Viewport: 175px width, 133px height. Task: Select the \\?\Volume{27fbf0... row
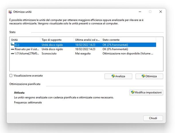click(83, 54)
